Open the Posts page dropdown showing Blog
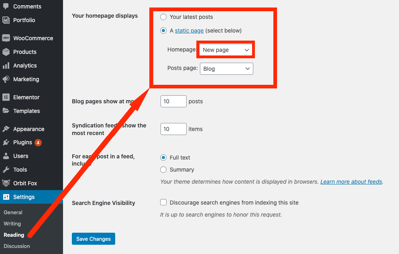399x254 pixels. (x=226, y=69)
